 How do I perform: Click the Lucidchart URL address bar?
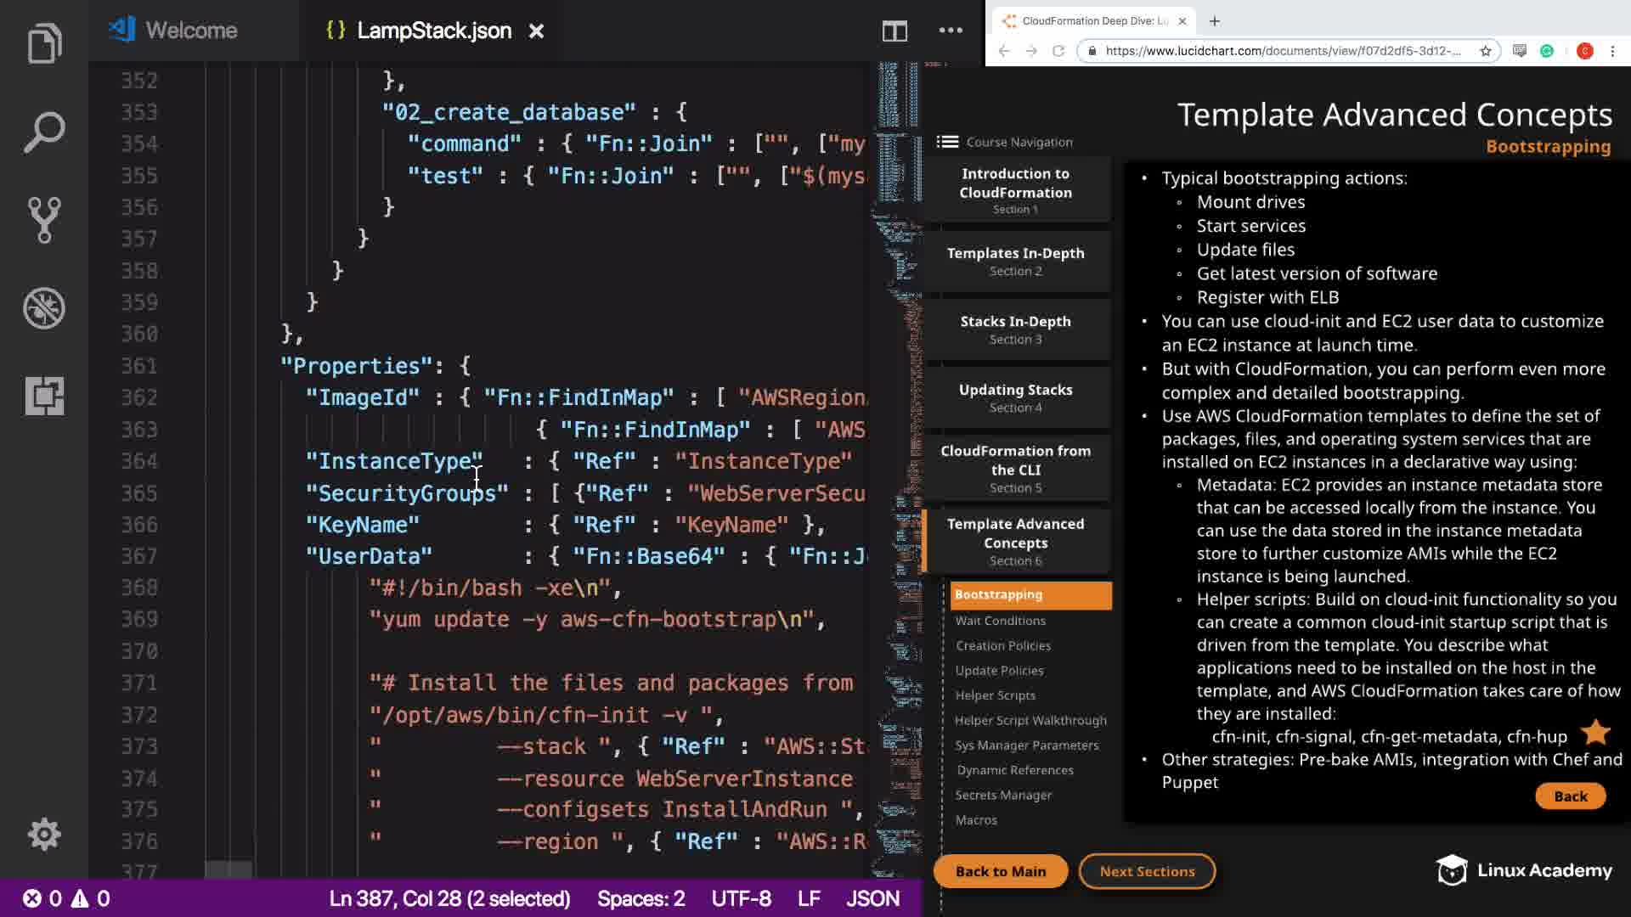[1283, 51]
